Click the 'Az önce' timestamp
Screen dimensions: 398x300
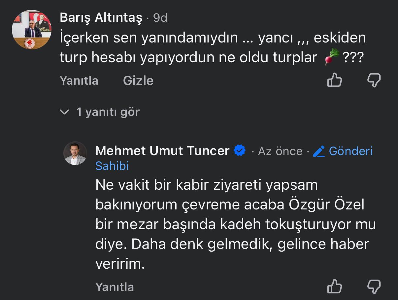(x=280, y=151)
